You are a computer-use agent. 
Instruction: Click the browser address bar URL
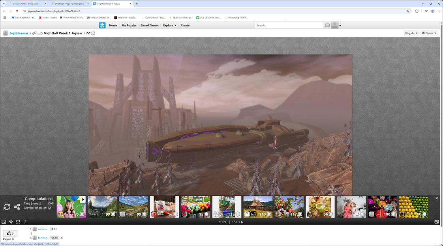click(x=54, y=11)
